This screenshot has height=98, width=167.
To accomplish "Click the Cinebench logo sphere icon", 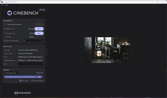I will (x=10, y=13).
